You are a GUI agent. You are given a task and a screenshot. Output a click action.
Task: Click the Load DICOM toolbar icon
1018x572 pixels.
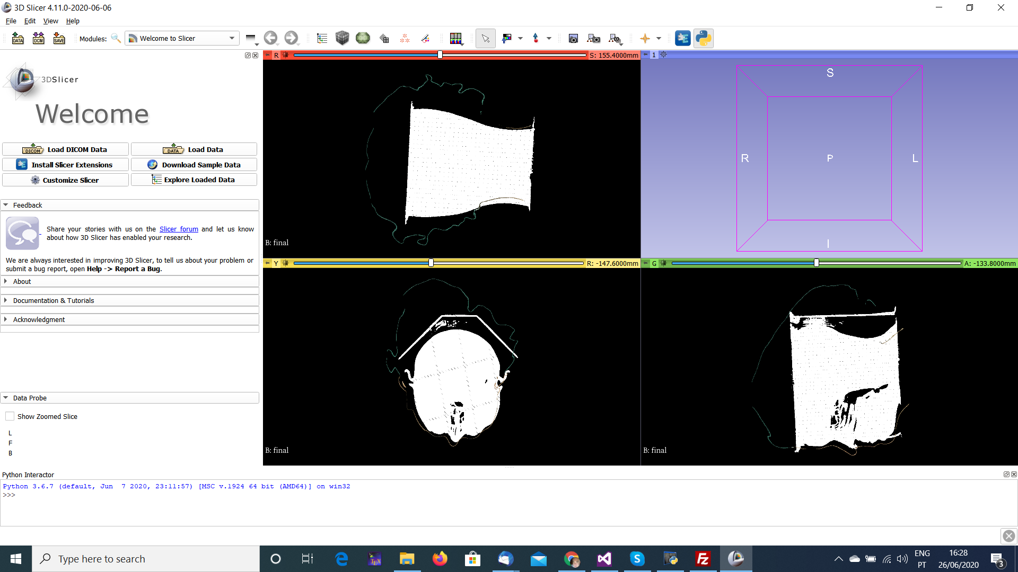click(x=38, y=38)
